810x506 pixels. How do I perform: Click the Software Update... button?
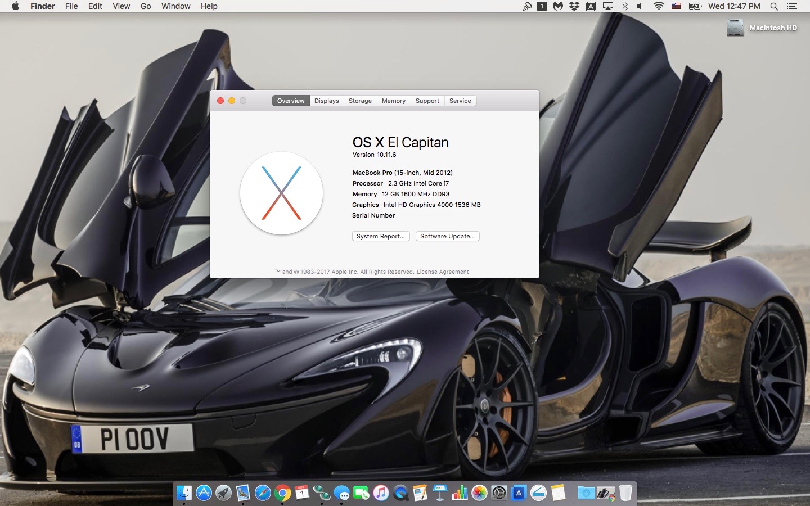pos(448,236)
